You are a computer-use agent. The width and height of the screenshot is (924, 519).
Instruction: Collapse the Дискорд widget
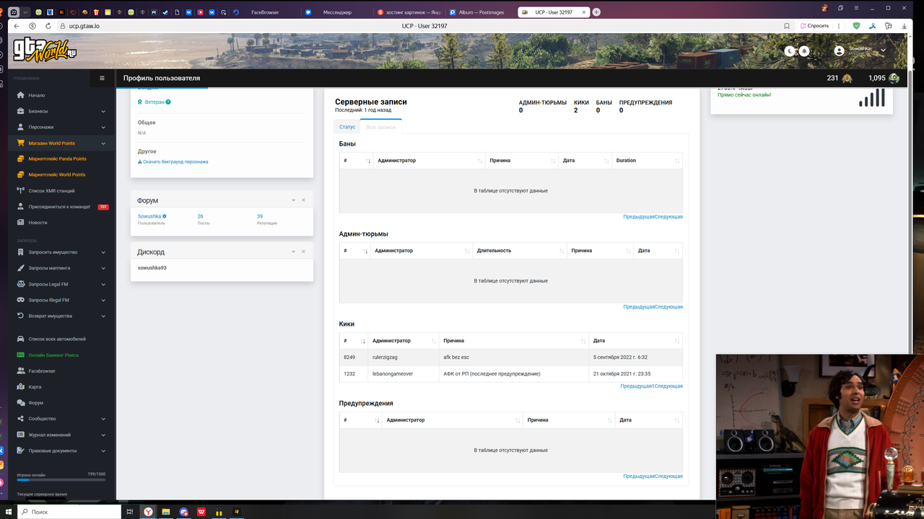coord(293,252)
